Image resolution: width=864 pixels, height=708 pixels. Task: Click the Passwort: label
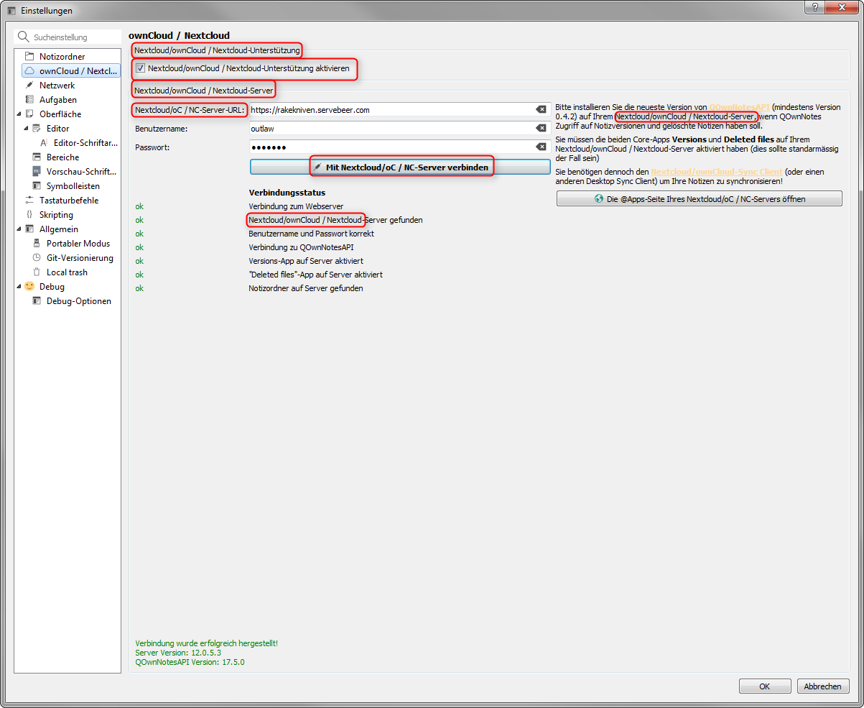[152, 147]
